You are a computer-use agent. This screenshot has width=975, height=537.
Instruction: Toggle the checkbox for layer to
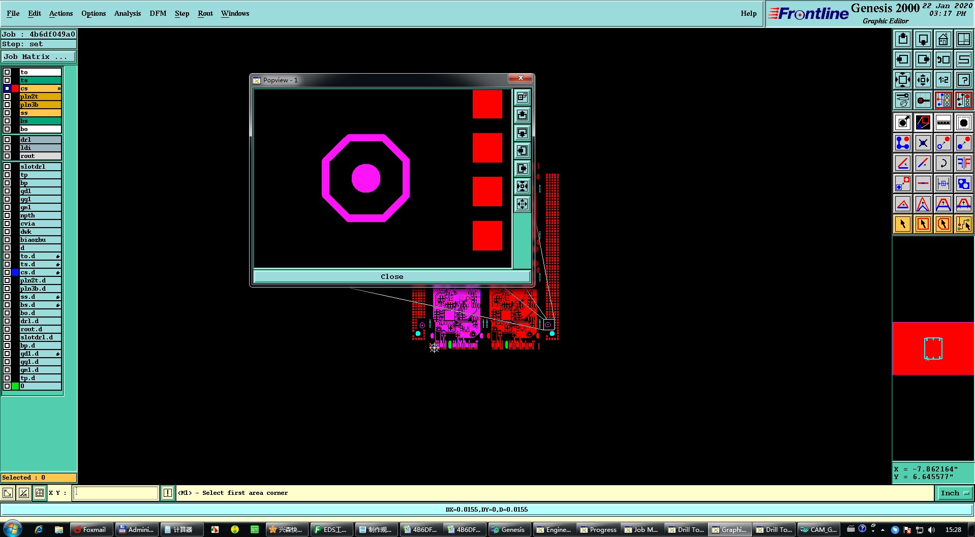click(x=7, y=72)
